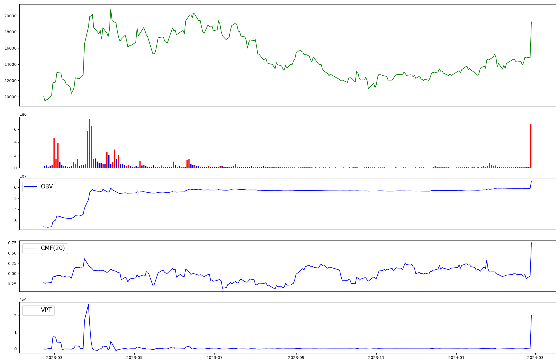The height and width of the screenshot is (364, 560).
Task: Click the 2023-09 x-axis date label
Action: 296,358
